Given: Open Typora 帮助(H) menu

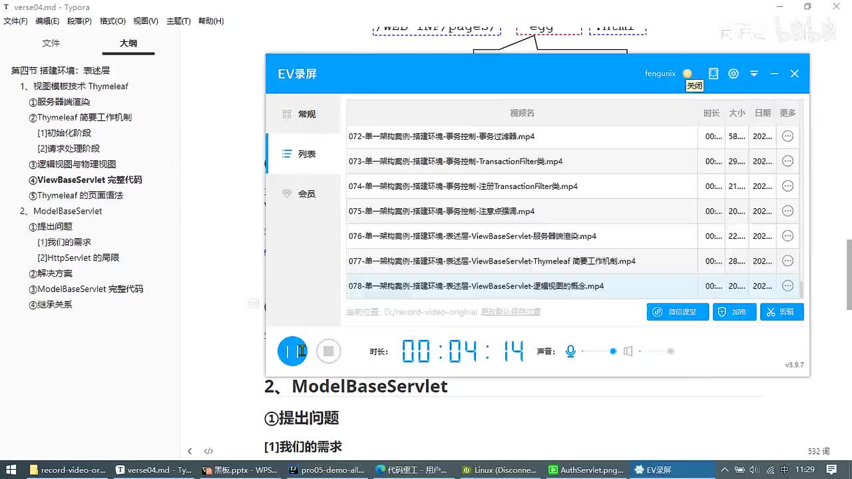Looking at the screenshot, I should pos(211,21).
